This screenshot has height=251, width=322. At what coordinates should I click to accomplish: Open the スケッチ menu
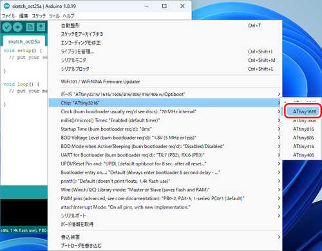(39, 16)
